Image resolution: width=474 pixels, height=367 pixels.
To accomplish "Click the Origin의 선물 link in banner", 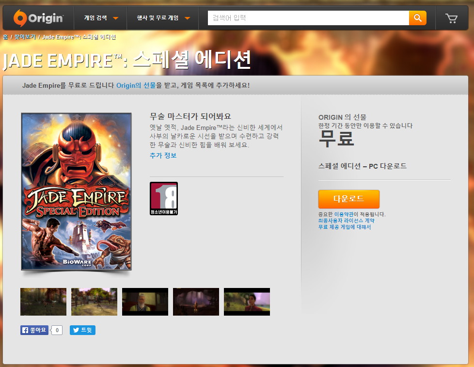I will (136, 85).
